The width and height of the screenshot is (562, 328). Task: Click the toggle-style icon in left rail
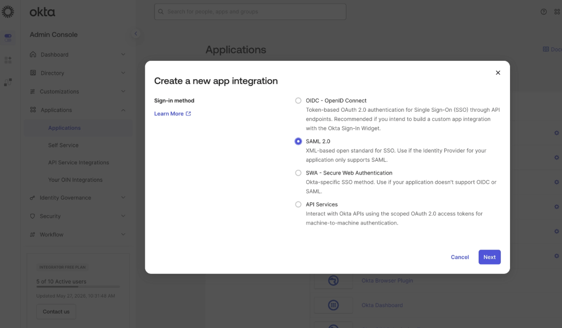tap(8, 38)
